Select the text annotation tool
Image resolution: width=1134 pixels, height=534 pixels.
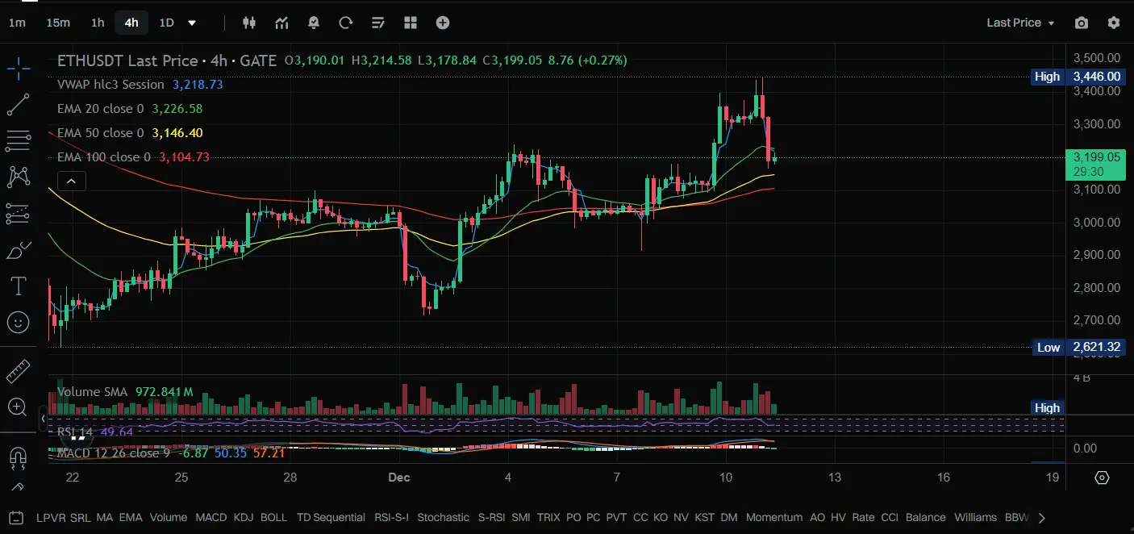(x=18, y=286)
